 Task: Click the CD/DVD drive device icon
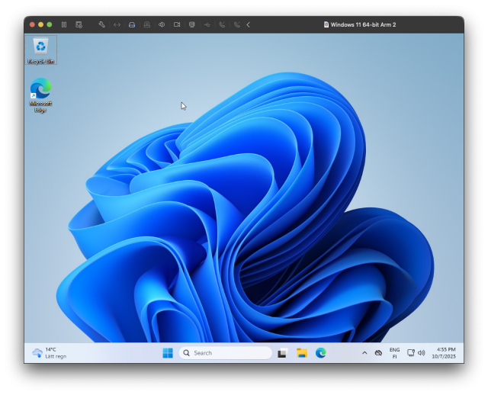pos(146,24)
